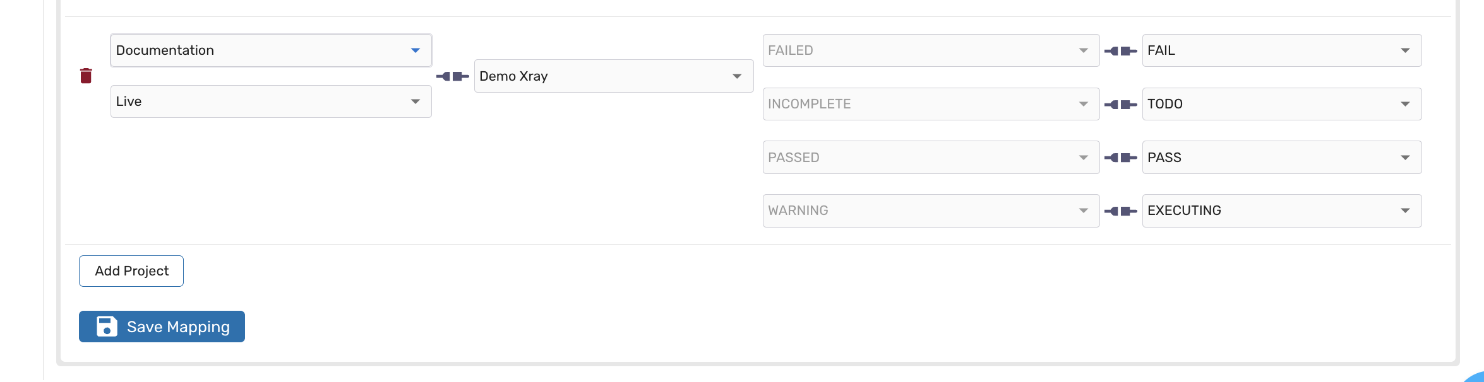Open the PASS status dropdown
The width and height of the screenshot is (1484, 382).
point(1282,158)
